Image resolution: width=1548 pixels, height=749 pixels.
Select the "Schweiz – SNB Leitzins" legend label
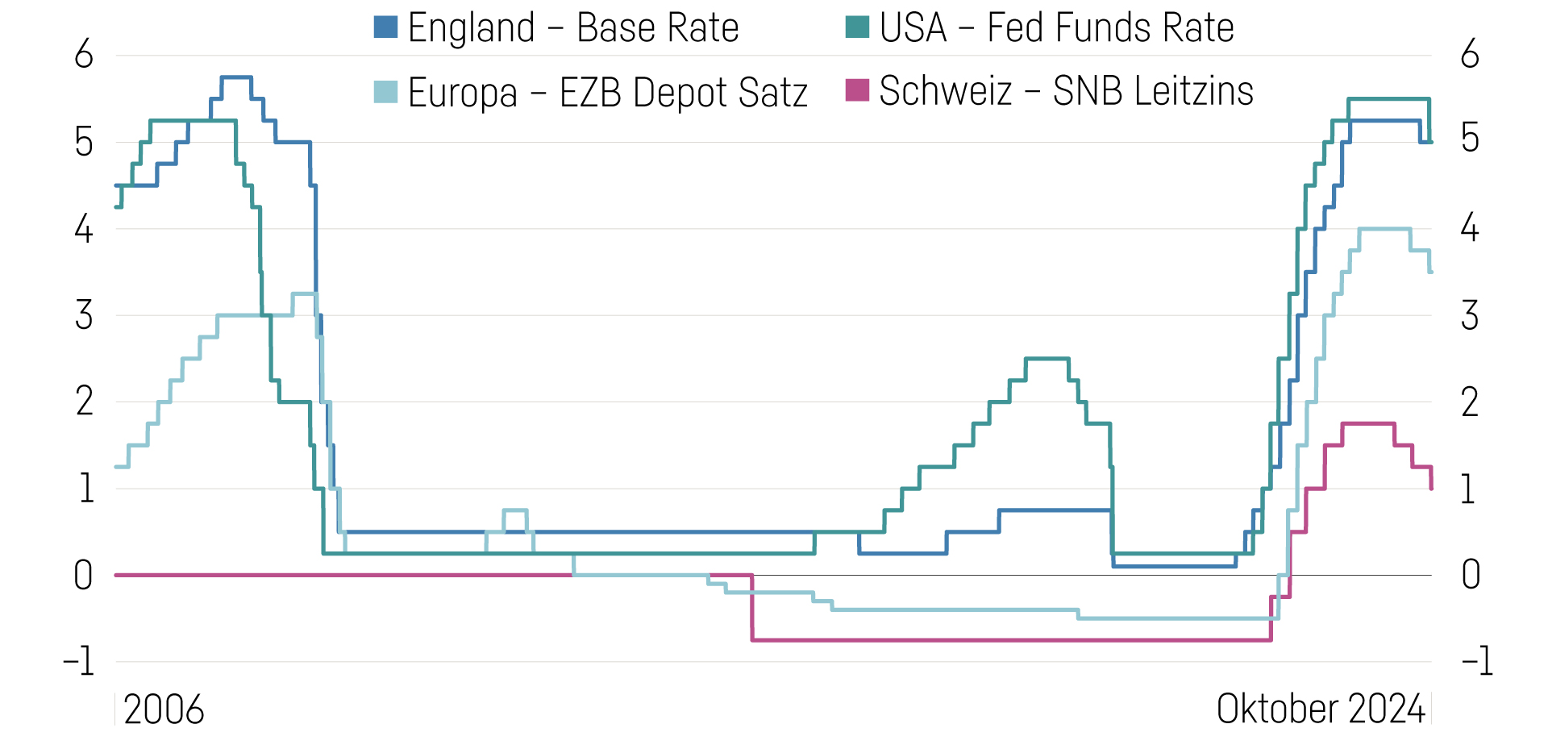(1066, 90)
